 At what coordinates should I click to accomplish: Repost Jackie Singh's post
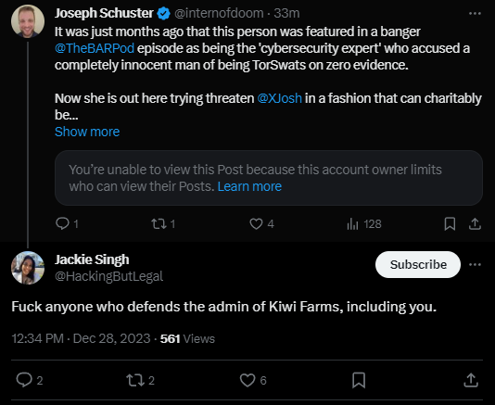(135, 380)
